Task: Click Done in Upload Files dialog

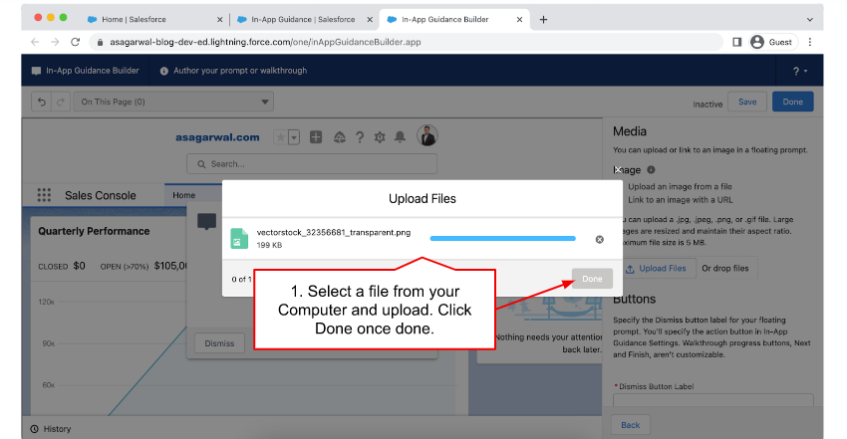Action: (x=592, y=279)
